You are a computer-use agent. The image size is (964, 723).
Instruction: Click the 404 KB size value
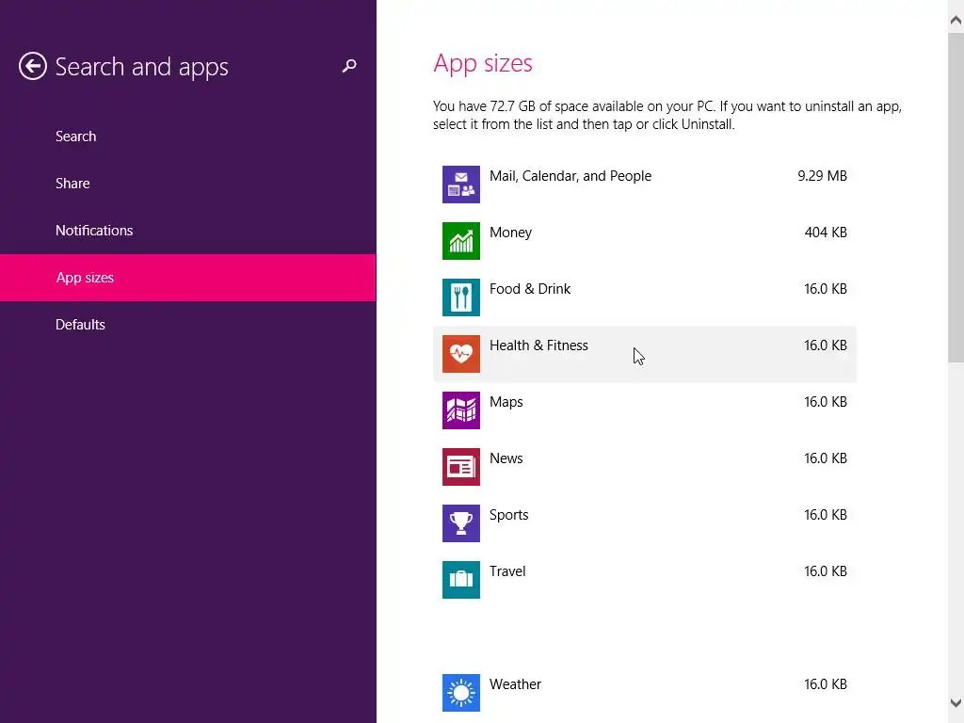pos(826,233)
